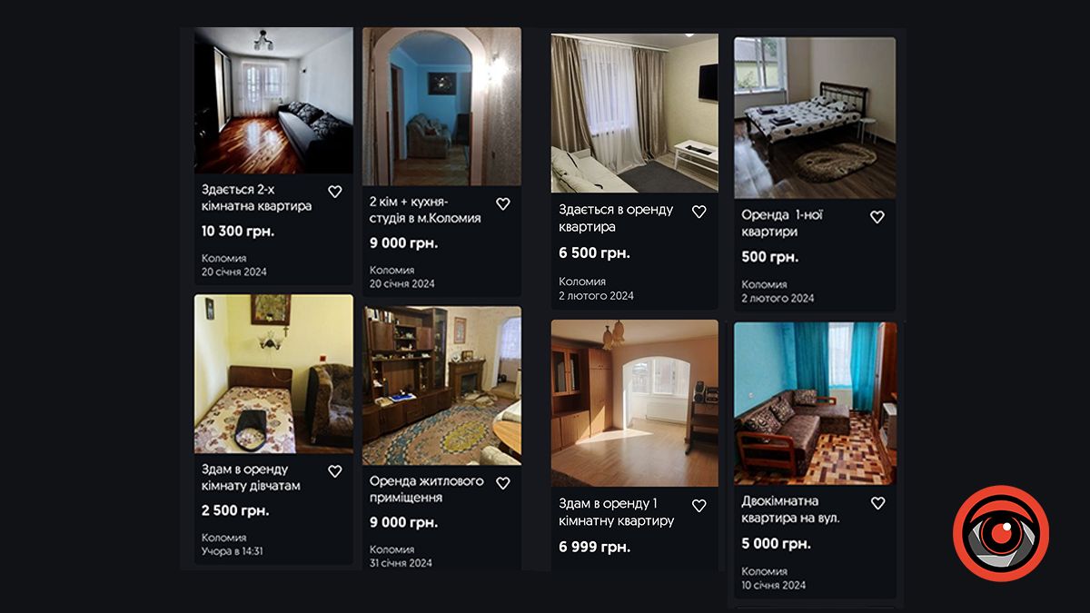1090x613 pixels.
Task: Open Здам в оренду кімнату дівчатам title
Action: pos(251,478)
